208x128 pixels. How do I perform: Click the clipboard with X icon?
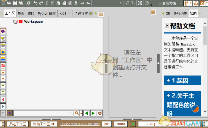click(75, 3)
